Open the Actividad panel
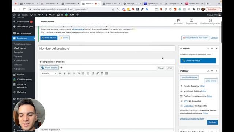Screen dimensions: 234x132 coord(178,22)
